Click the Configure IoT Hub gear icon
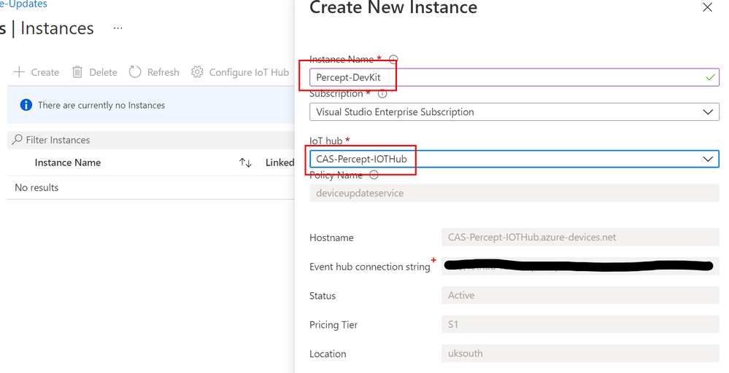The width and height of the screenshot is (729, 373). pyautogui.click(x=197, y=72)
